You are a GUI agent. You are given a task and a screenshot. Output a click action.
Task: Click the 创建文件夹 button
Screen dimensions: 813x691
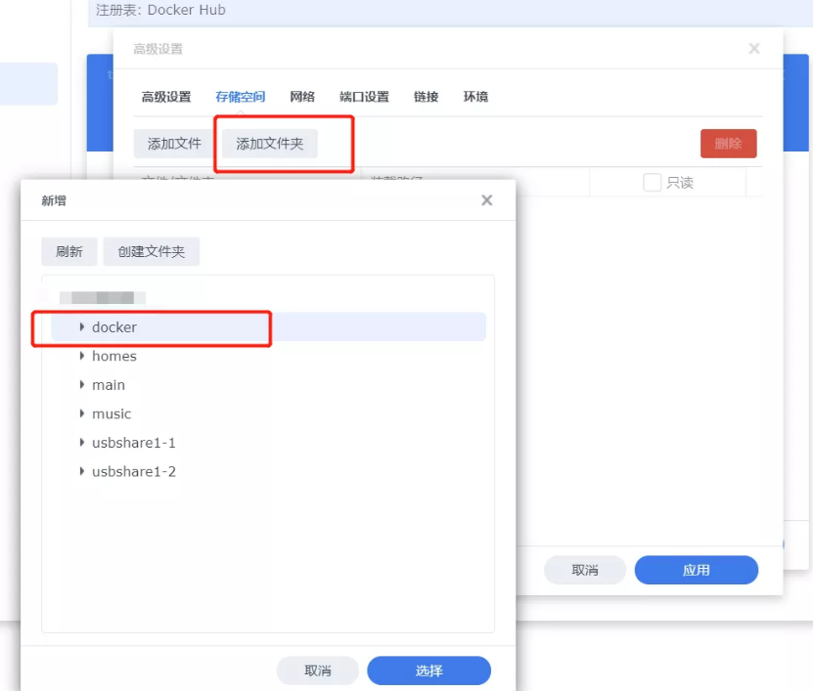152,251
